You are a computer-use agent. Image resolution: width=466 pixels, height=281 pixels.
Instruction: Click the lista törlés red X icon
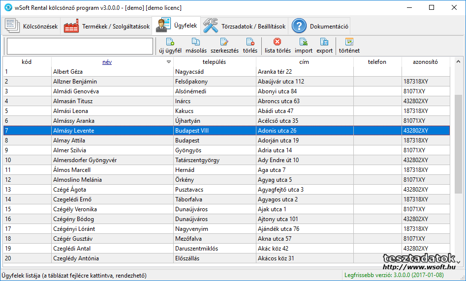[277, 42]
